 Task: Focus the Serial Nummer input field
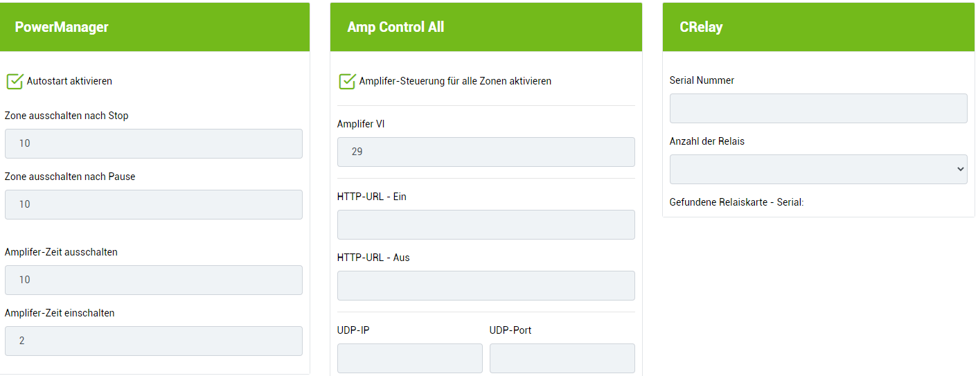click(x=818, y=108)
